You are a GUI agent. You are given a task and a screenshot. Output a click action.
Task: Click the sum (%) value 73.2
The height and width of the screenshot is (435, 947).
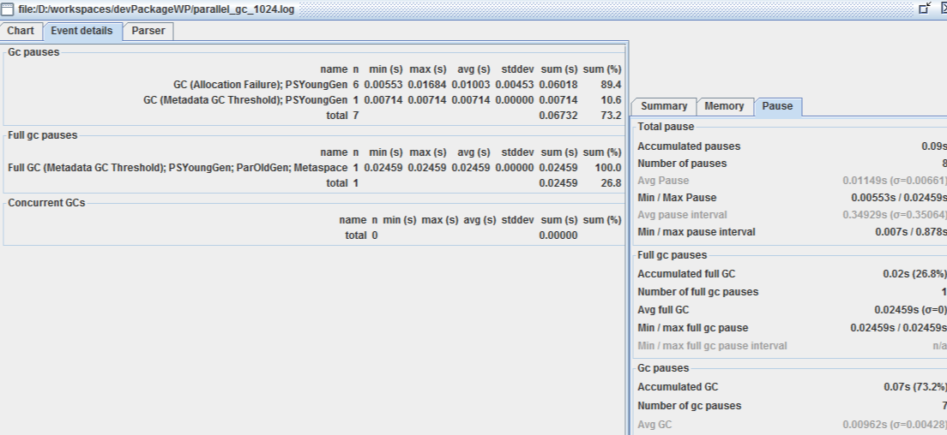point(612,116)
